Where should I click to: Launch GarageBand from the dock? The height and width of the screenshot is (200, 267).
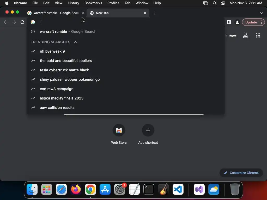click(163, 189)
